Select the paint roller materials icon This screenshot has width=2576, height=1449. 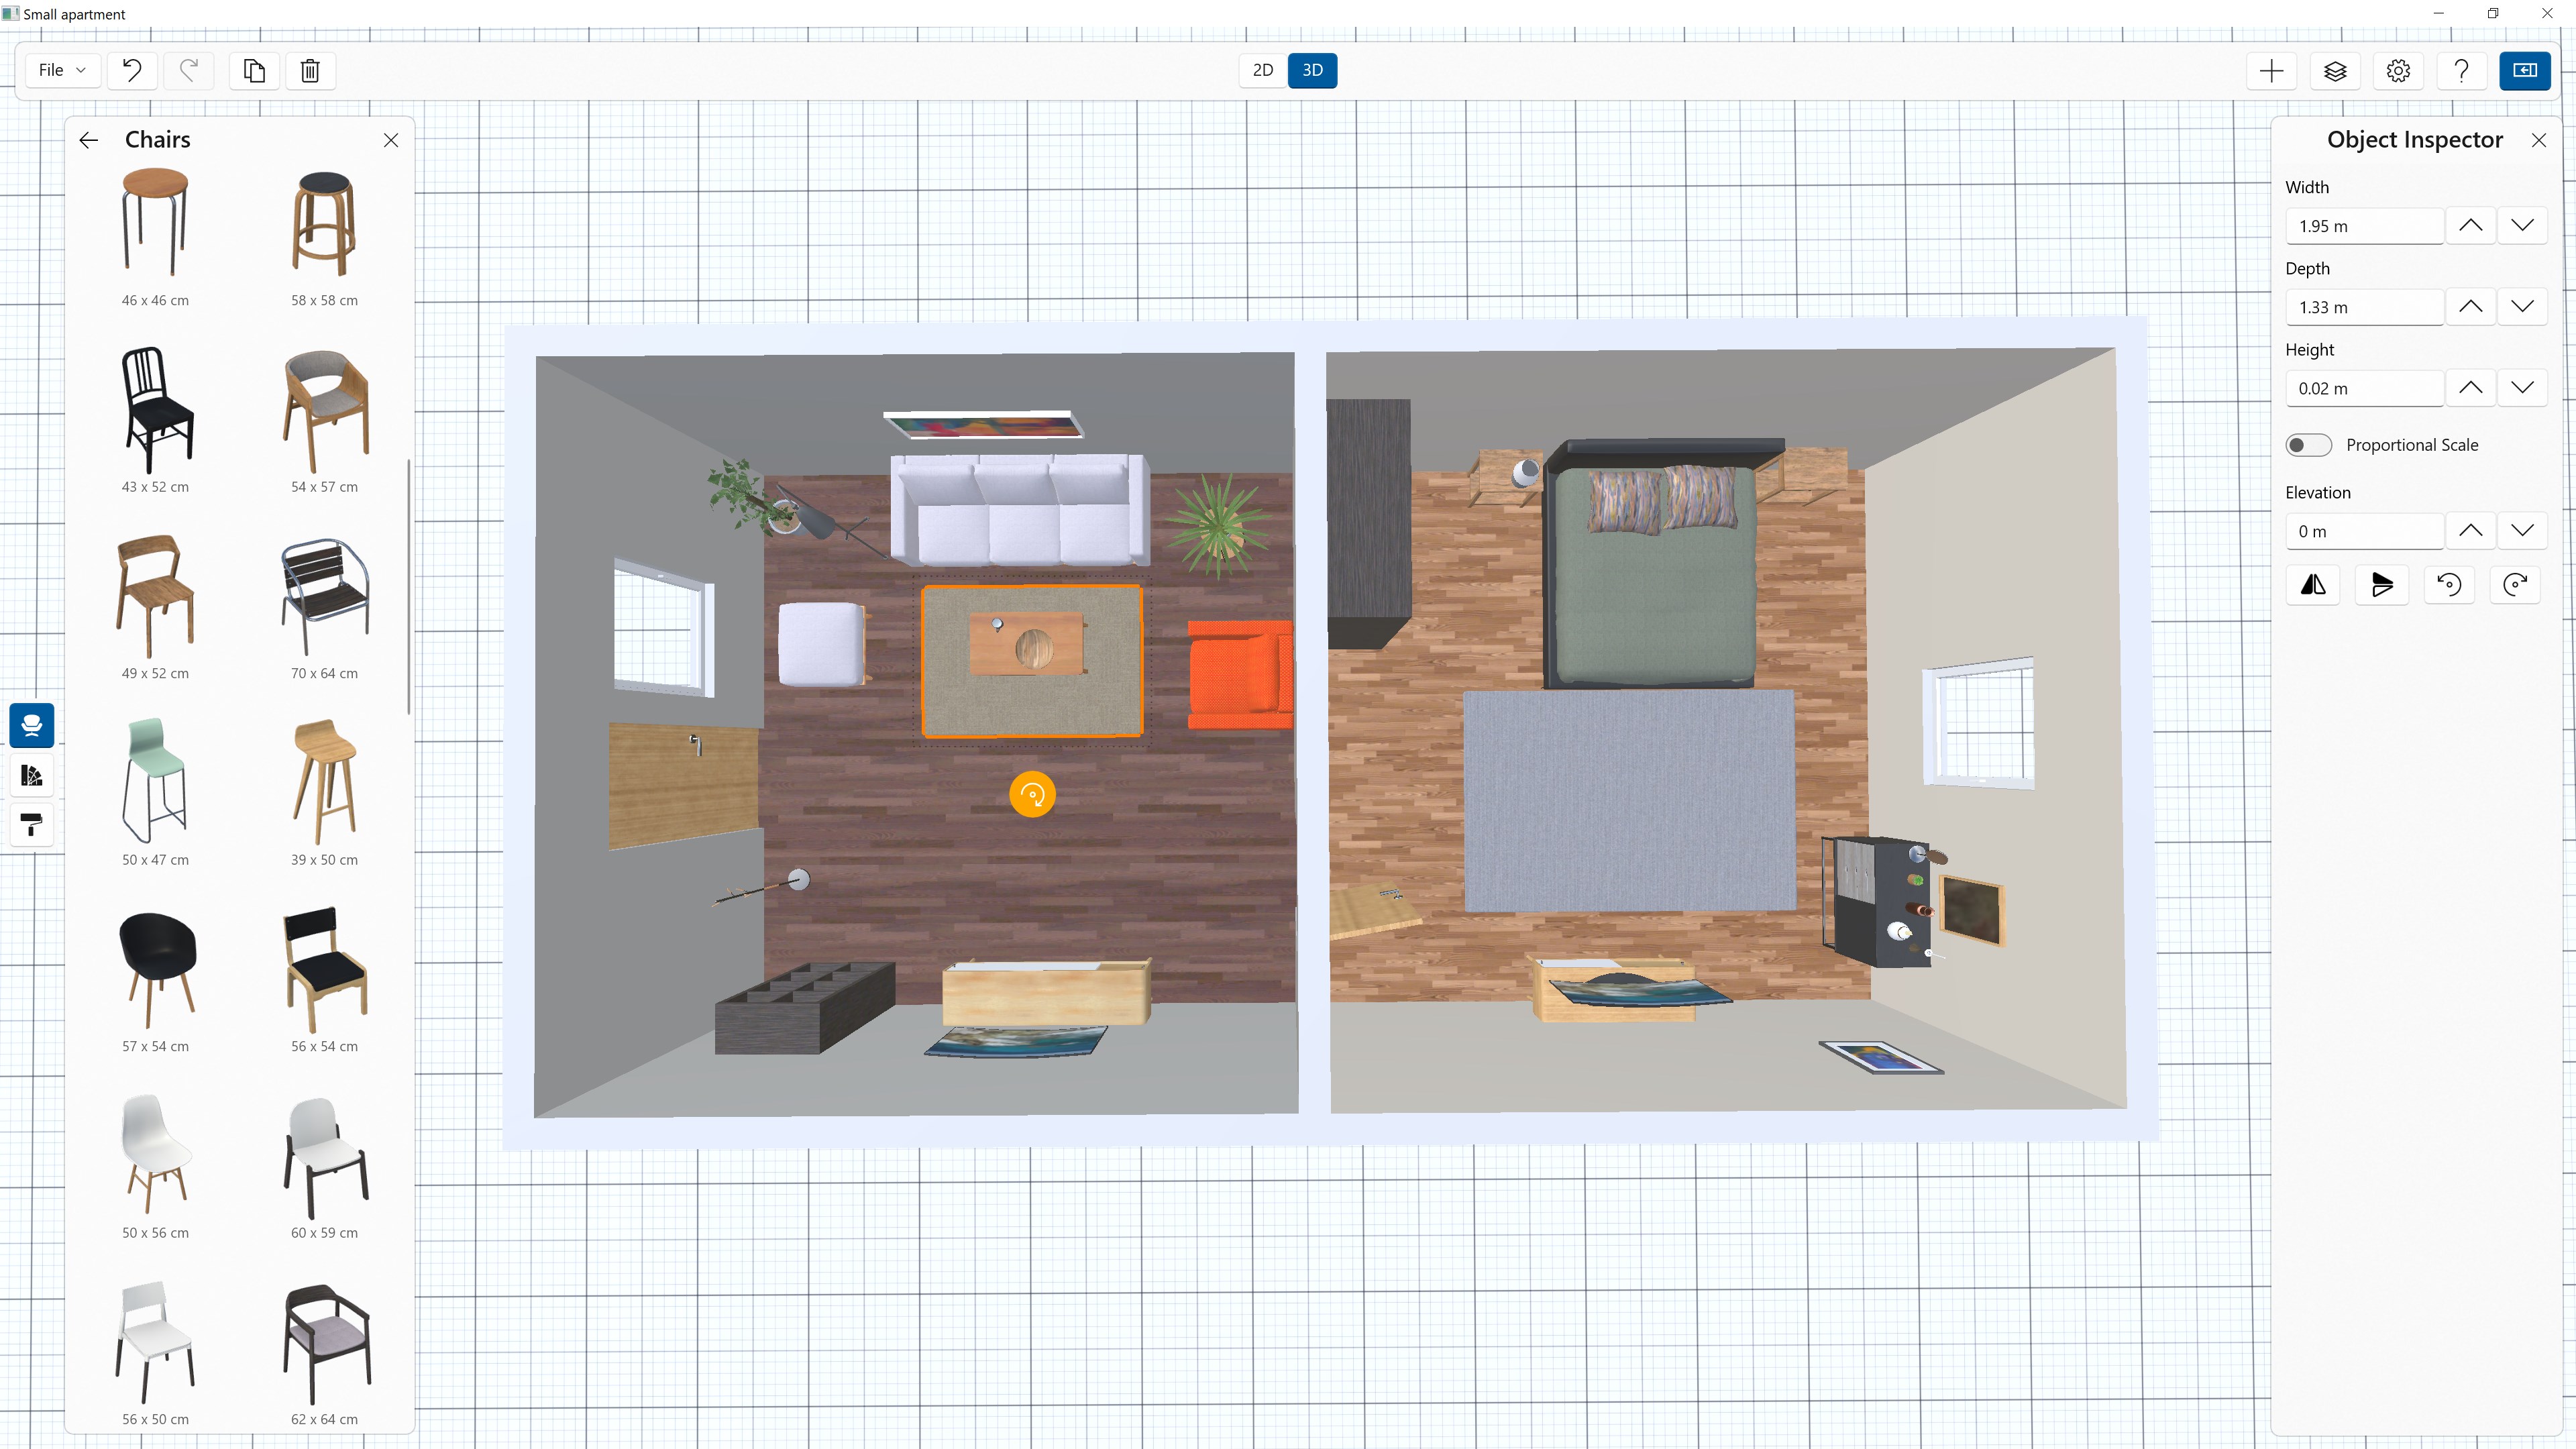32,825
